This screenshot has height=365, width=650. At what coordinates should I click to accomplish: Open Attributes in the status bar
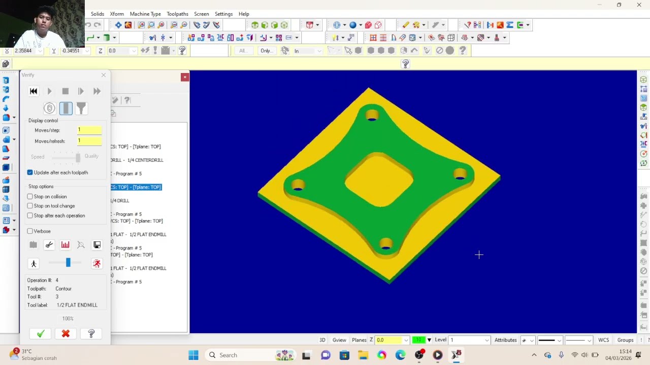tap(506, 340)
